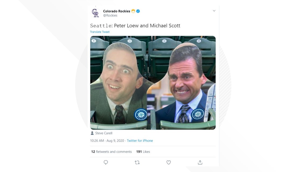Click the Translate Tweet link
The width and height of the screenshot is (307, 172).
point(100,32)
